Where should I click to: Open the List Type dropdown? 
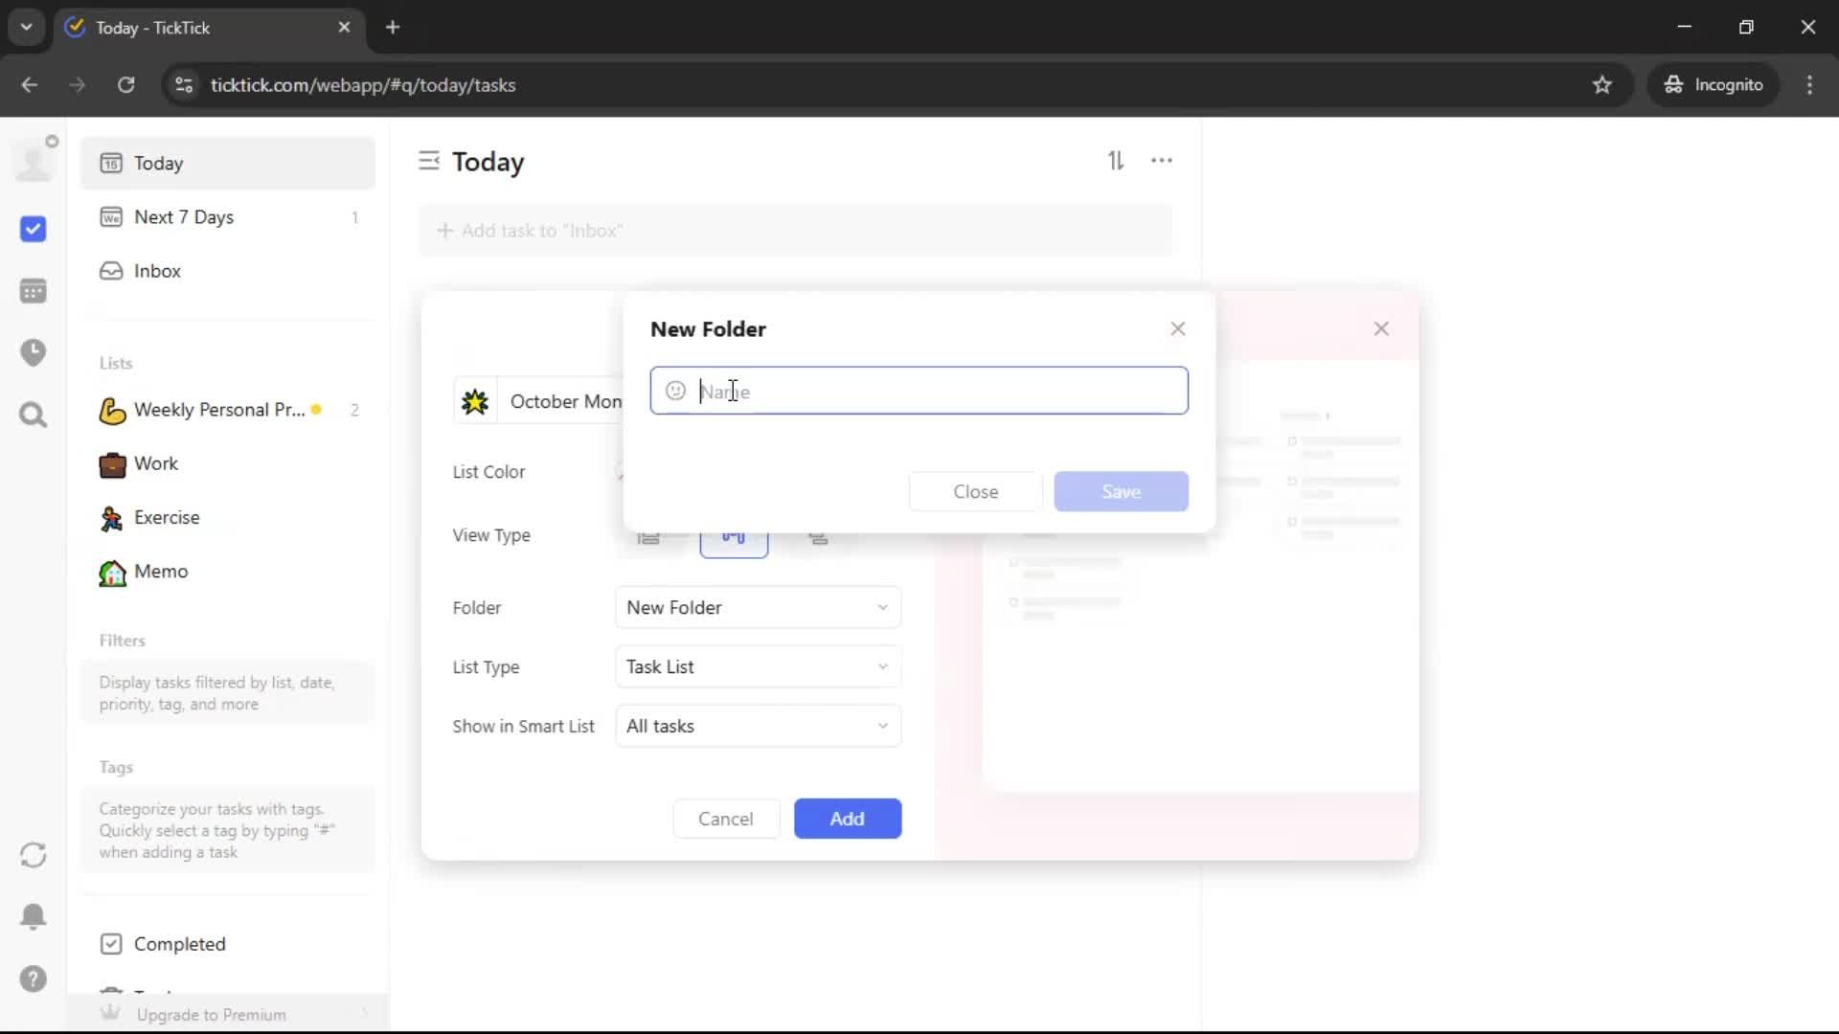coord(758,667)
